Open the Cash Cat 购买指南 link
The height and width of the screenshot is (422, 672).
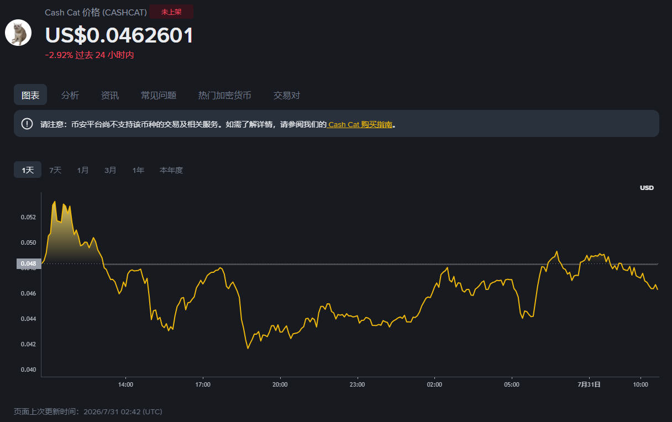tap(360, 124)
